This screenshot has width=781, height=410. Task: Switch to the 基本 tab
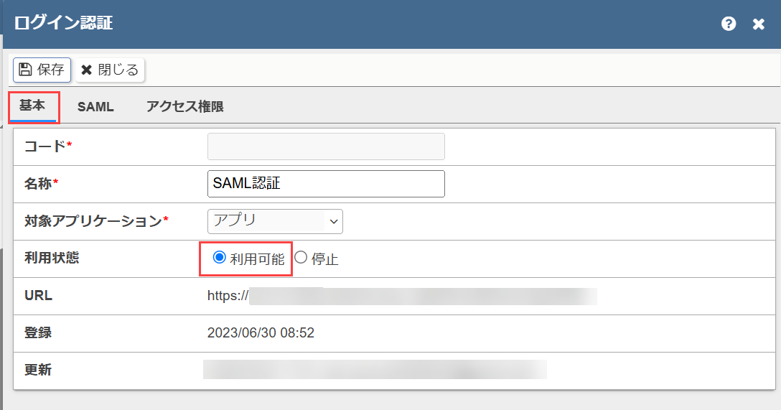pos(32,106)
